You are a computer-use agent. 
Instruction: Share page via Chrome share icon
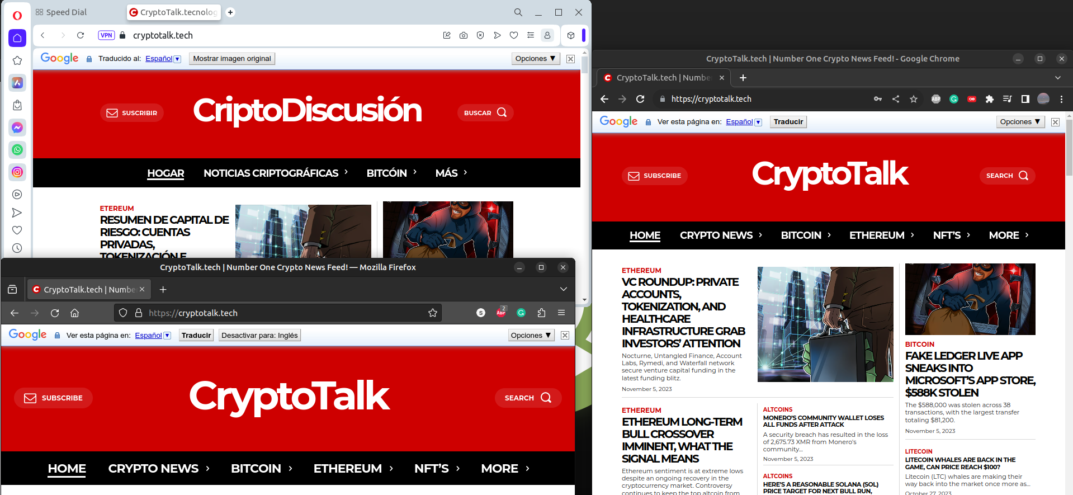[896, 99]
